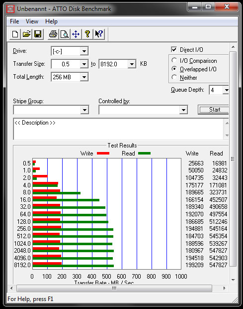Click the ATTO app icon in title bar
The image size is (243, 309).
(10, 9)
